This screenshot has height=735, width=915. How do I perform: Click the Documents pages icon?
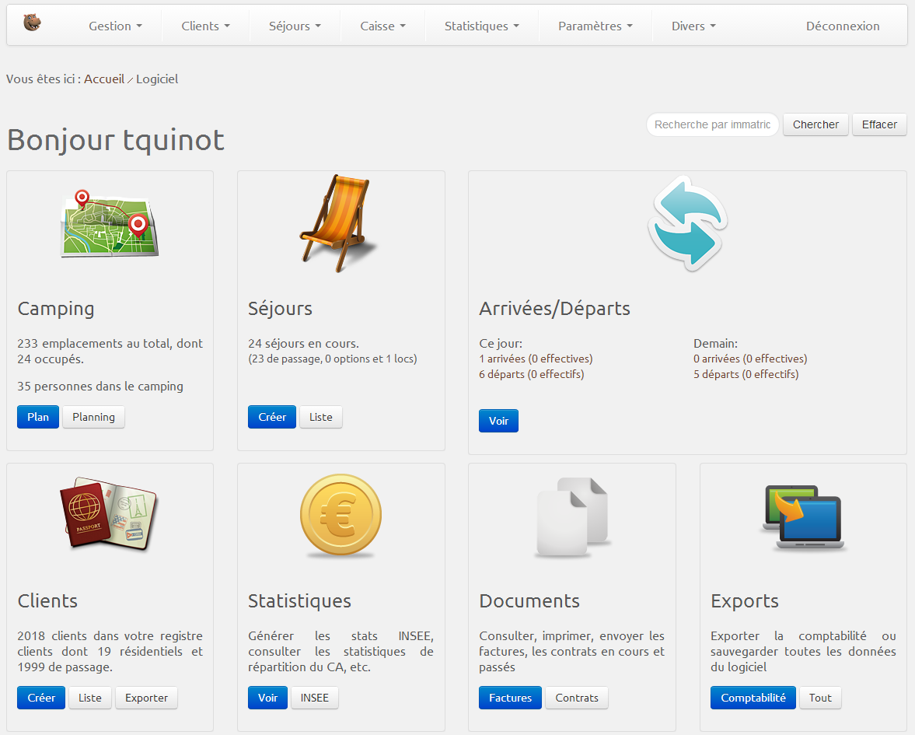572,517
